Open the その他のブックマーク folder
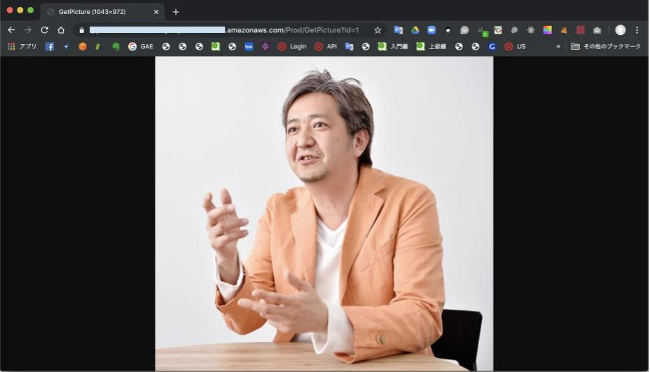This screenshot has height=372, width=650. coord(606,46)
